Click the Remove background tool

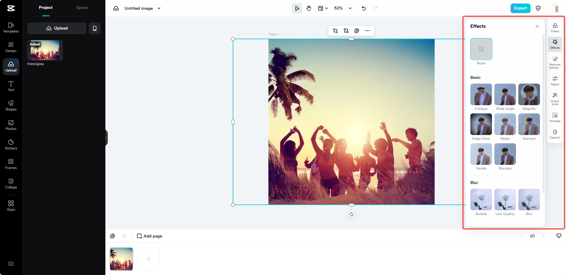pos(555,62)
